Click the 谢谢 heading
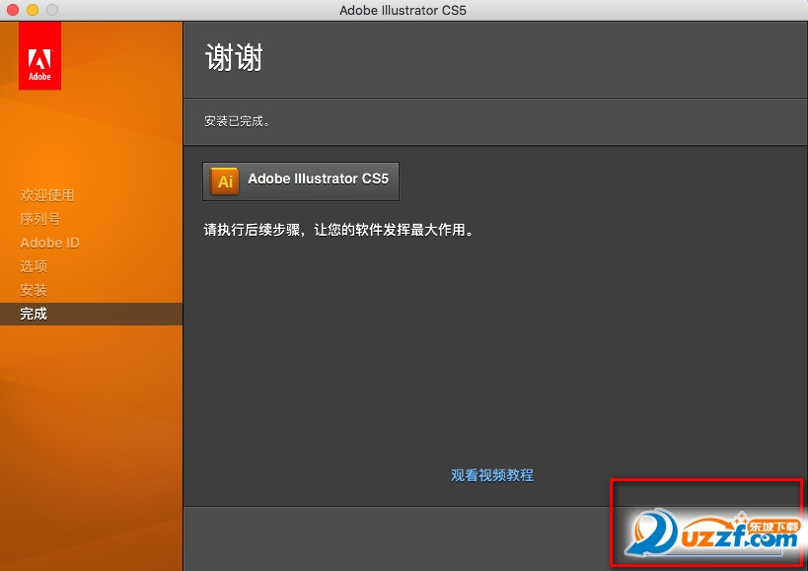The height and width of the screenshot is (571, 808). point(234,58)
